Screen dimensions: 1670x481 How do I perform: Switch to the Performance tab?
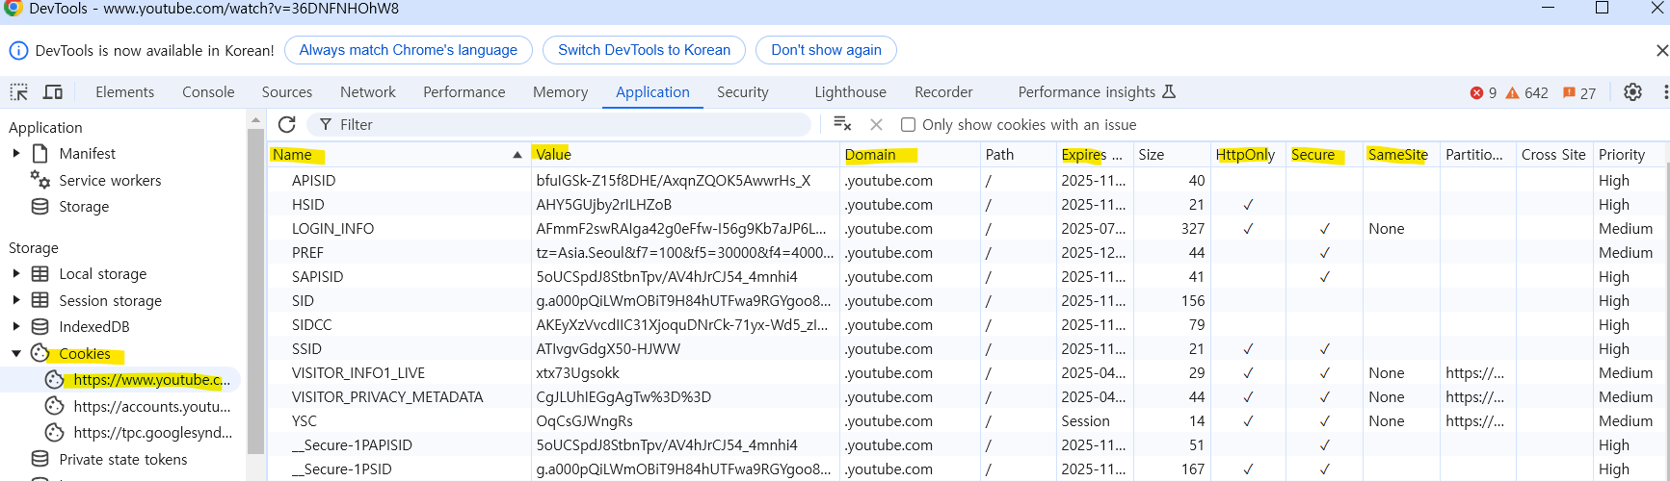point(464,92)
